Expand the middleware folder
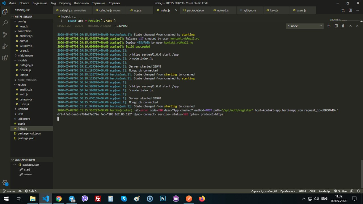This screenshot has width=363, height=204. pos(31,56)
